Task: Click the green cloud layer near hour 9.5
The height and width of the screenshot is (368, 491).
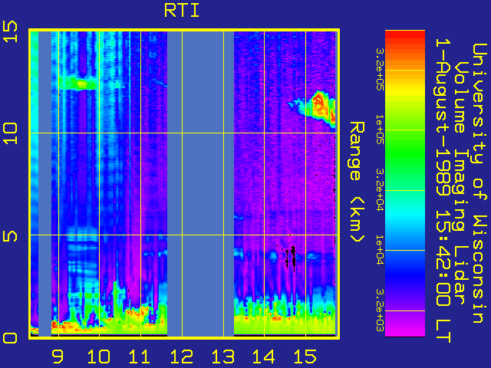Action: point(78,84)
